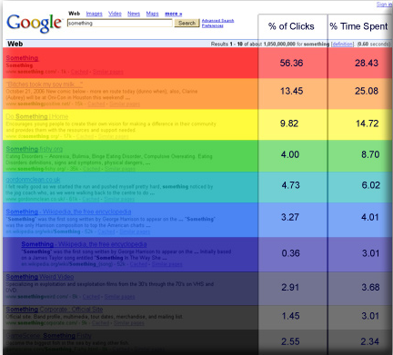Image resolution: width=393 pixels, height=355 pixels.
Task: Click the Sign in link
Action: coord(384,5)
